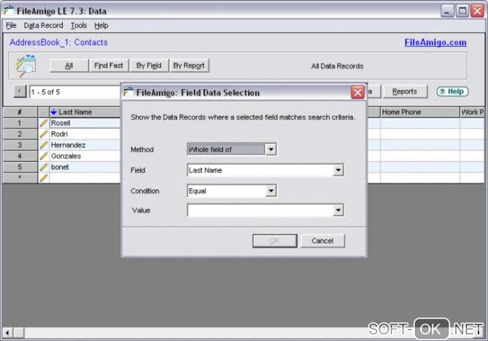
Task: Click the By Report button
Action: click(189, 66)
